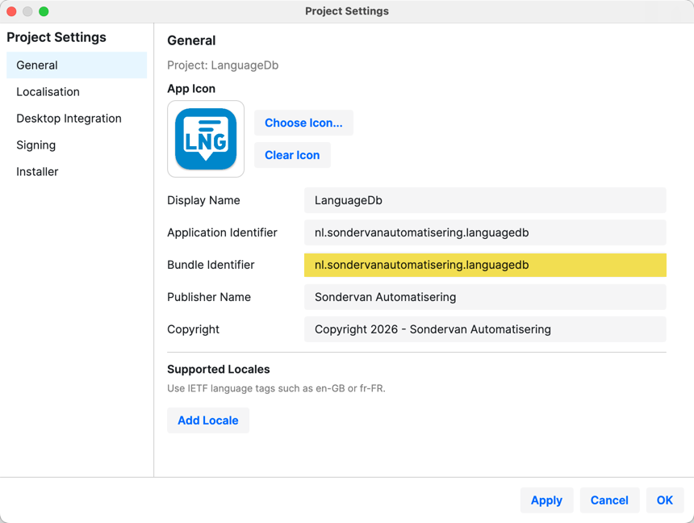This screenshot has width=694, height=523.
Task: Click the 'Application Identifier' label
Action: point(222,232)
